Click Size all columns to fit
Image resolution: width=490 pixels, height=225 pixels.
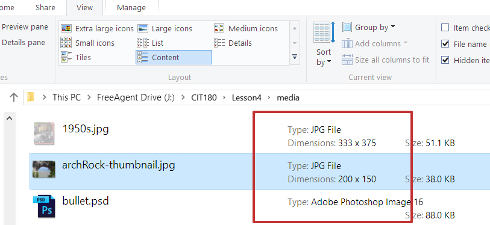point(385,60)
